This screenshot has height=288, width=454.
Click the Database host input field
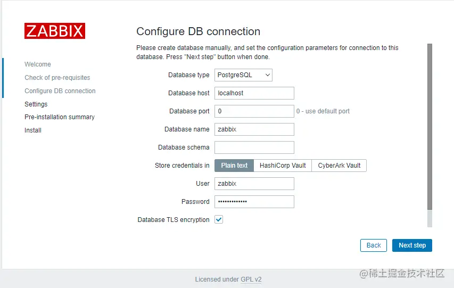click(x=254, y=93)
